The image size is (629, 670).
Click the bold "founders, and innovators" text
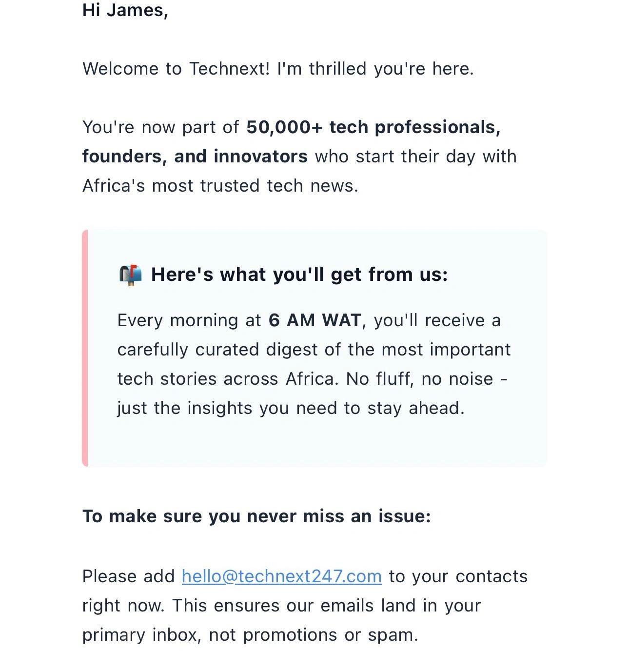[195, 157]
